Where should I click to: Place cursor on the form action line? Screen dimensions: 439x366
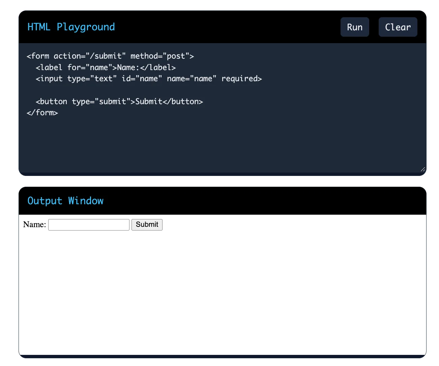click(x=110, y=56)
